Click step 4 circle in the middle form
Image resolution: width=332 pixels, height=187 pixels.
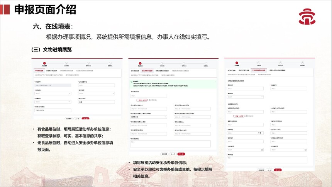[x=206, y=63]
